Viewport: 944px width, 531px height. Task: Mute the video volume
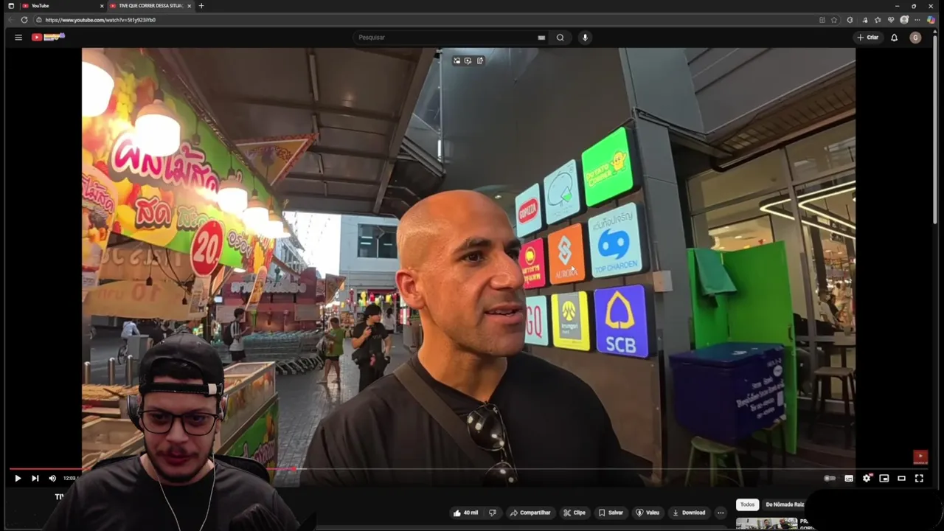[x=52, y=478]
